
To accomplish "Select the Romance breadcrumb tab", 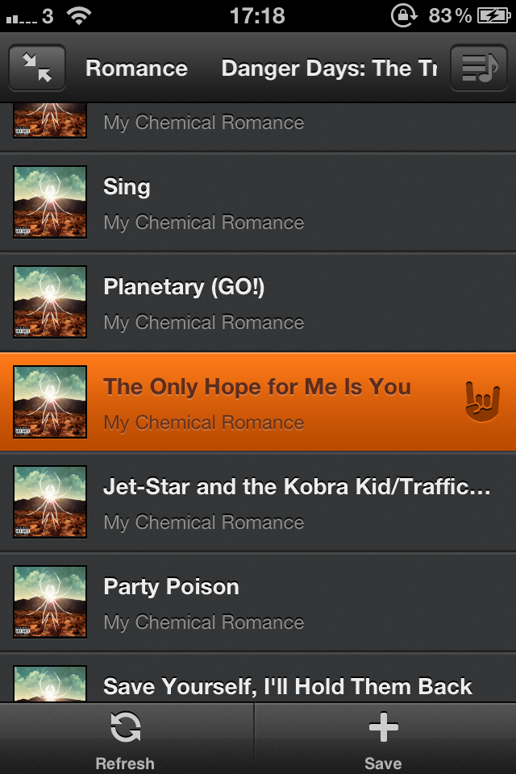I will pos(136,69).
